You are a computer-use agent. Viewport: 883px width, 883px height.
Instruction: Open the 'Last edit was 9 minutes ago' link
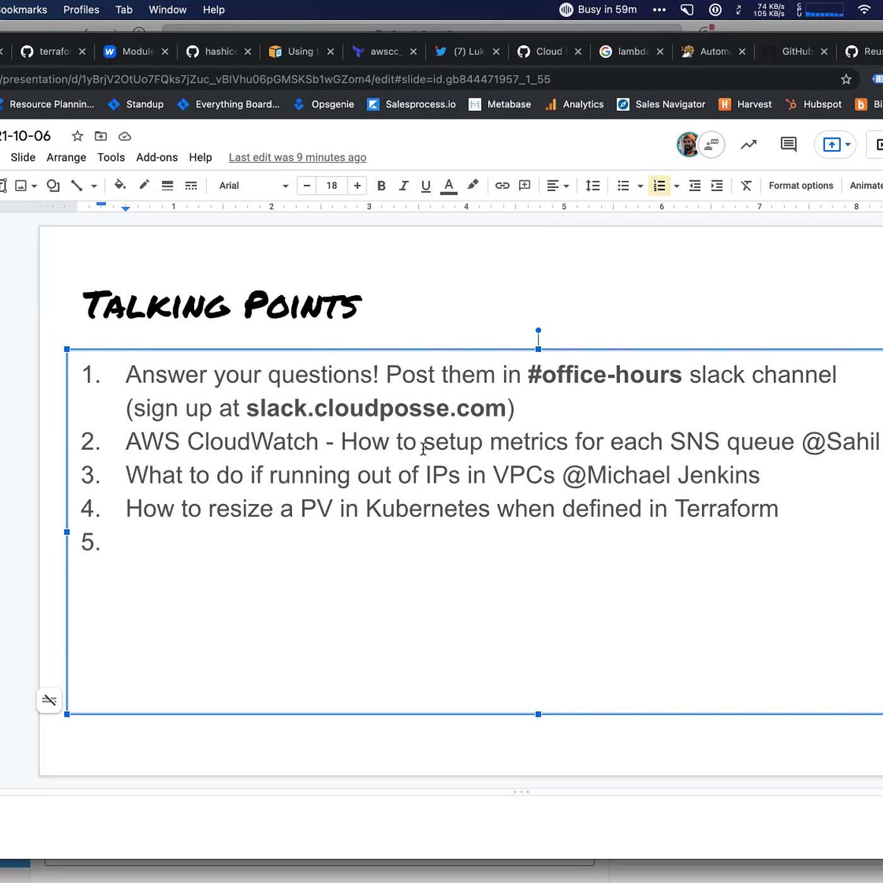297,158
